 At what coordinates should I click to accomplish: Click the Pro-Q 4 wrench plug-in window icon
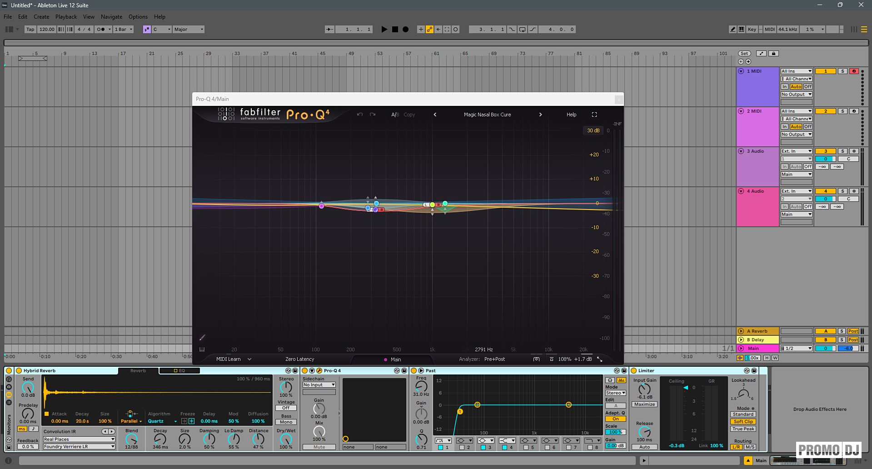click(319, 371)
